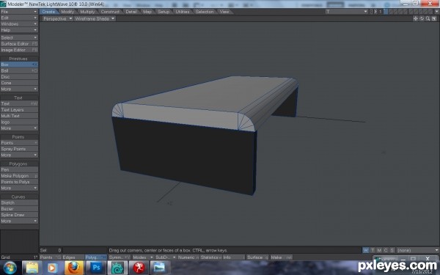The height and width of the screenshot is (275, 440).
Task: Click the viewport rotate icon
Action: tap(422, 18)
